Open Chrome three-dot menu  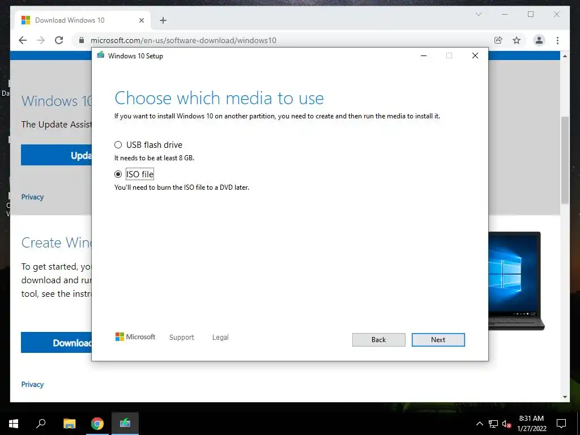[557, 40]
